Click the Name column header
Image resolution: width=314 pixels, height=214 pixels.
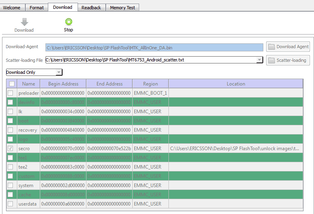click(29, 84)
